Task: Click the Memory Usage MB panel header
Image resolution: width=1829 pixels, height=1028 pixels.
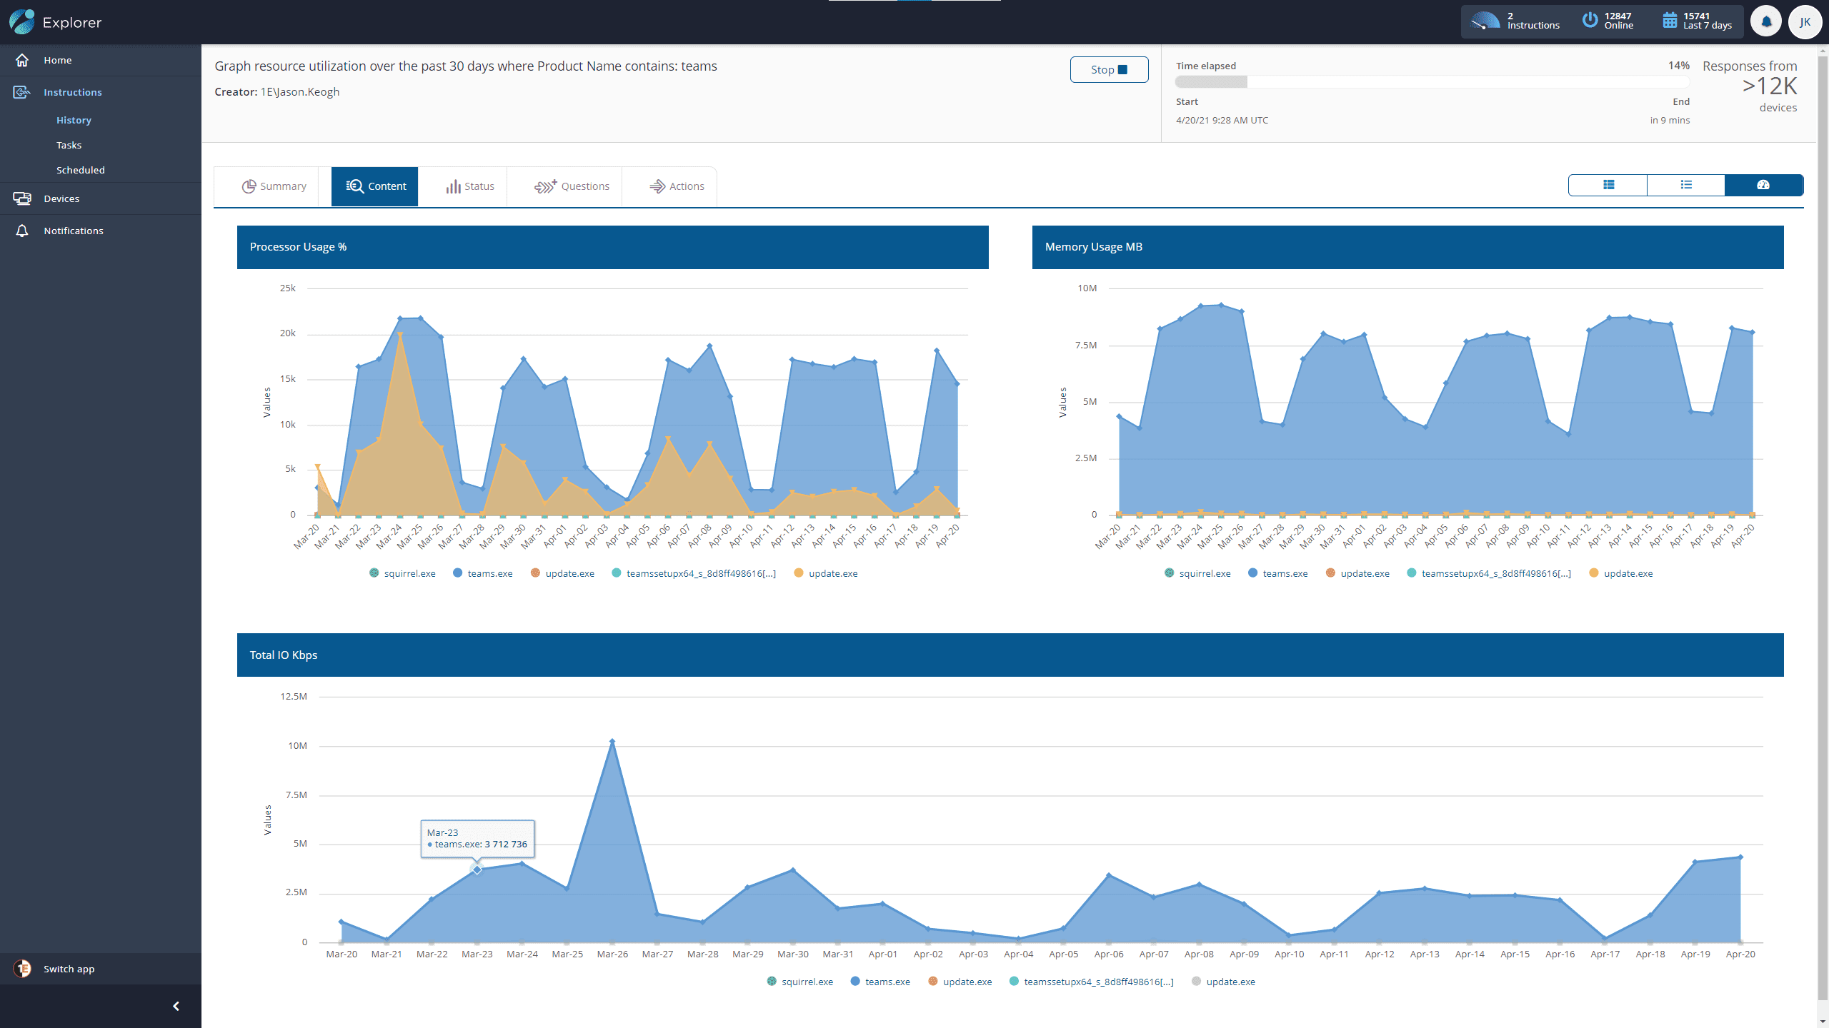Action: click(x=1407, y=247)
